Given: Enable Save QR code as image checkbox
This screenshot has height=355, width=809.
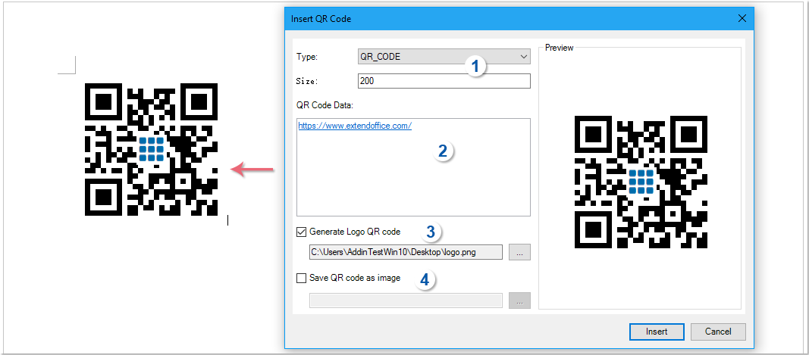Looking at the screenshot, I should (x=302, y=278).
